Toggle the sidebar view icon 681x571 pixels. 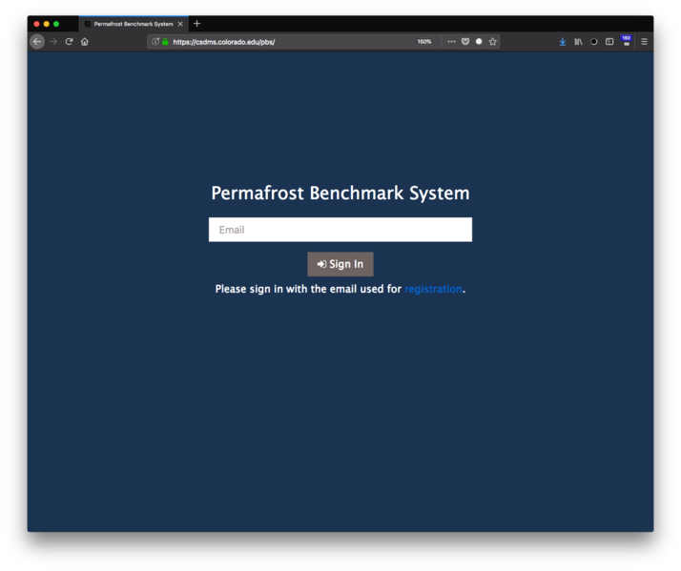click(x=609, y=42)
